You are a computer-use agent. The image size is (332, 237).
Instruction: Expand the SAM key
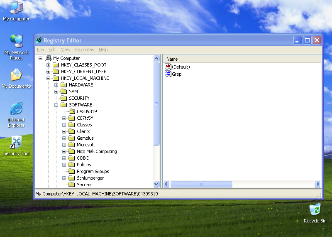coord(56,91)
